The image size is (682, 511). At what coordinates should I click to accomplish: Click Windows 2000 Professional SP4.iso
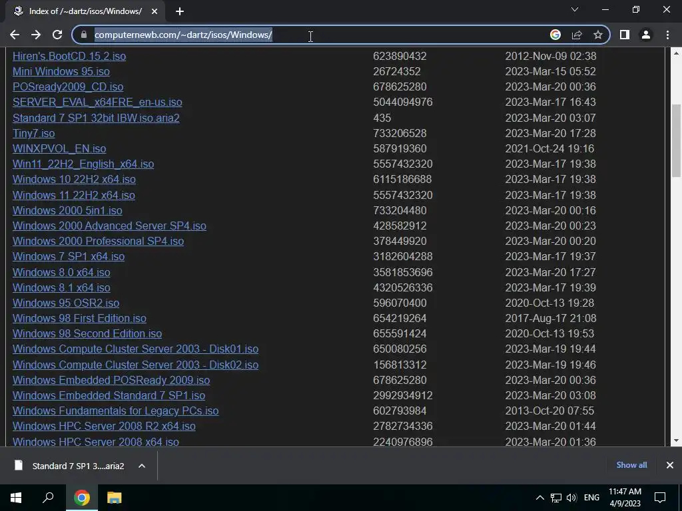98,241
